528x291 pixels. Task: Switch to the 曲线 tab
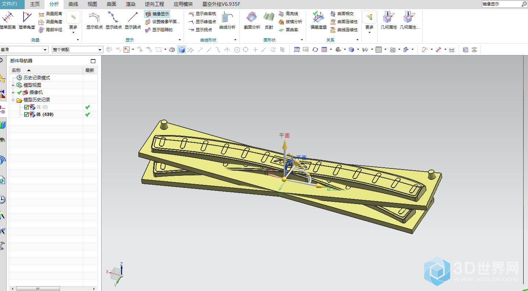pyautogui.click(x=73, y=4)
